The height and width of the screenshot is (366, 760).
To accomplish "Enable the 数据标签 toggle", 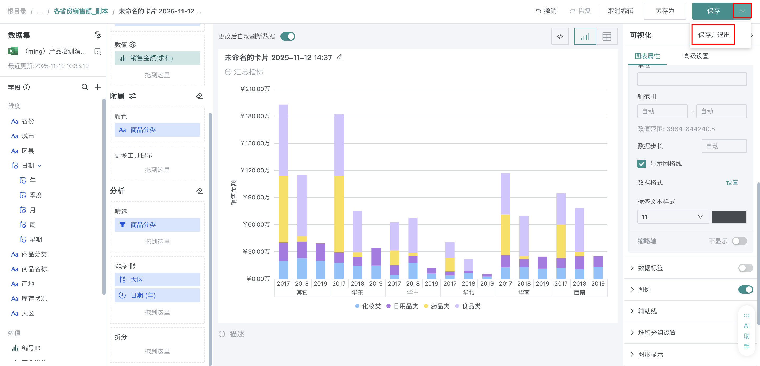I will pyautogui.click(x=745, y=268).
